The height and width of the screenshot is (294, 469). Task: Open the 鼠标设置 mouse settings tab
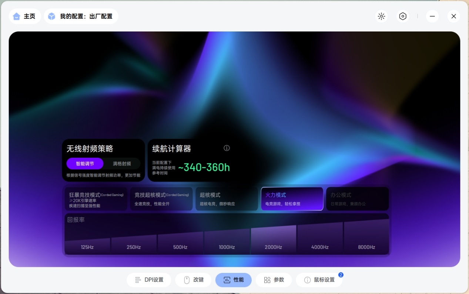319,280
